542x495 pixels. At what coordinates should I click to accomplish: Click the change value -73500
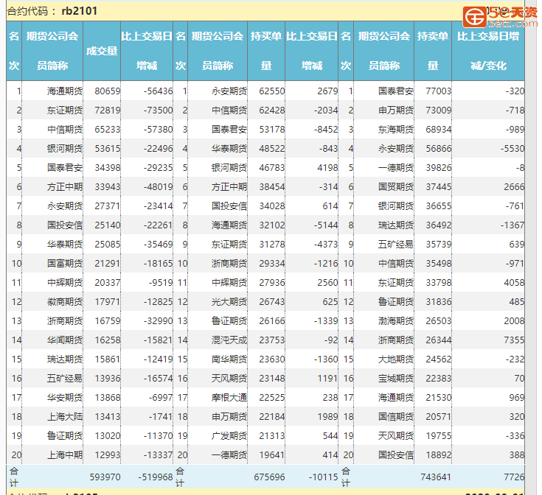(159, 110)
